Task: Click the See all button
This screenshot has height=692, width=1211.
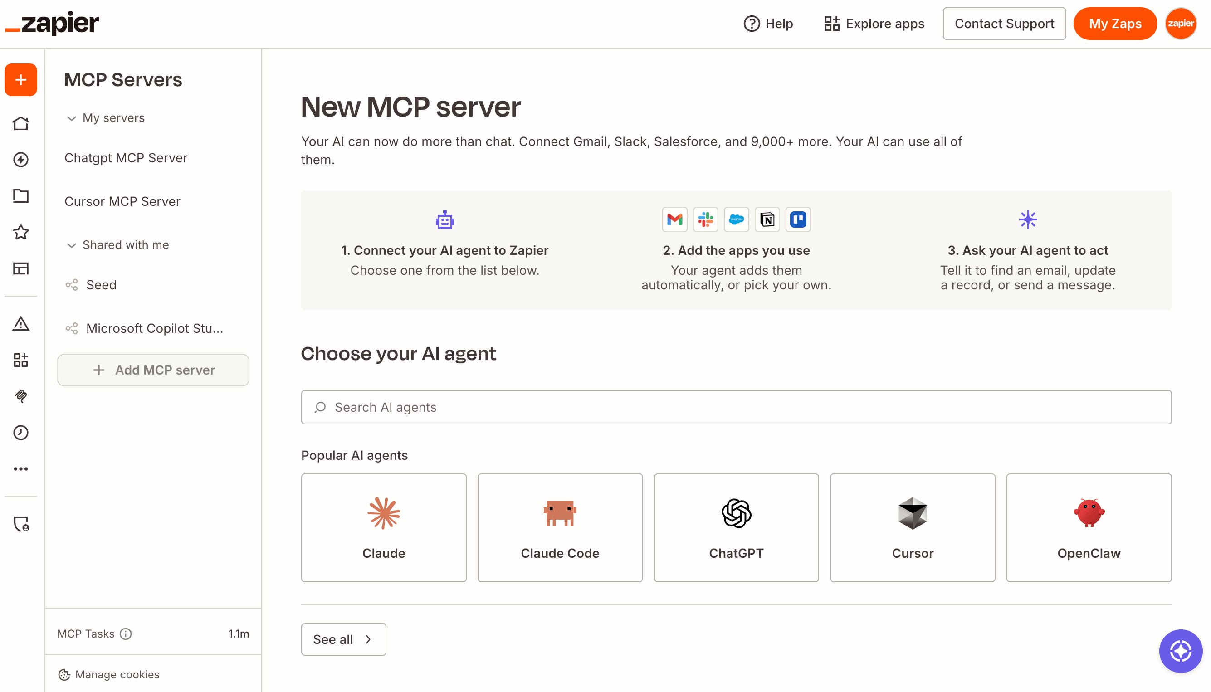Action: click(343, 639)
